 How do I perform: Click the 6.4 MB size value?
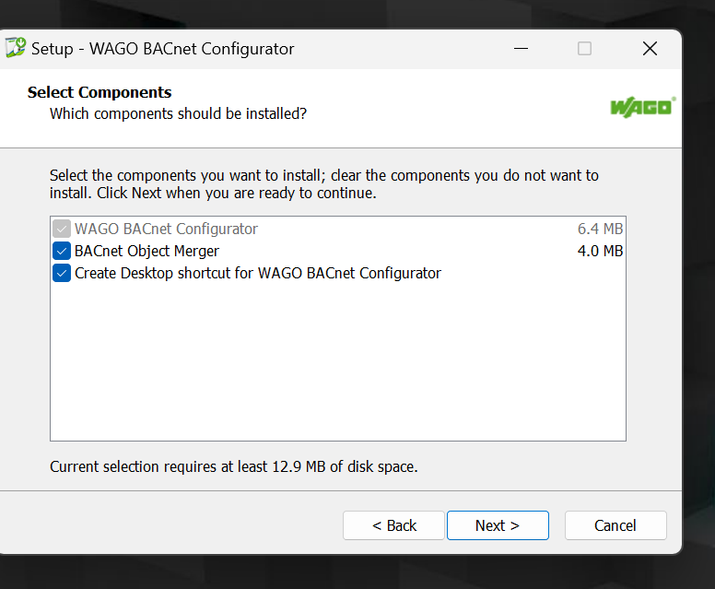(x=600, y=229)
